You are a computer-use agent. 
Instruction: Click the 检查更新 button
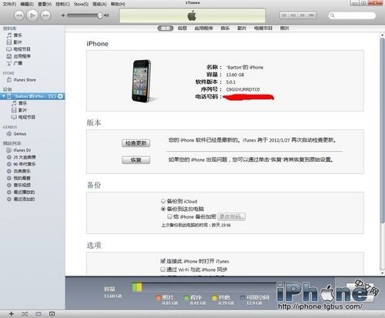(x=136, y=143)
